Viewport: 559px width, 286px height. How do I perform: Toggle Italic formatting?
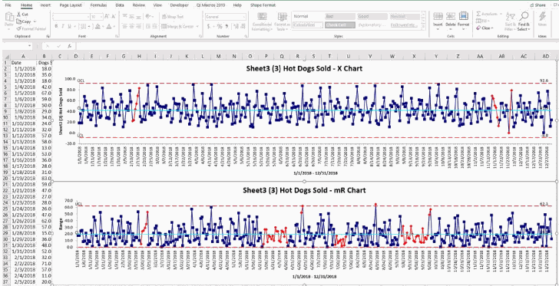click(62, 26)
